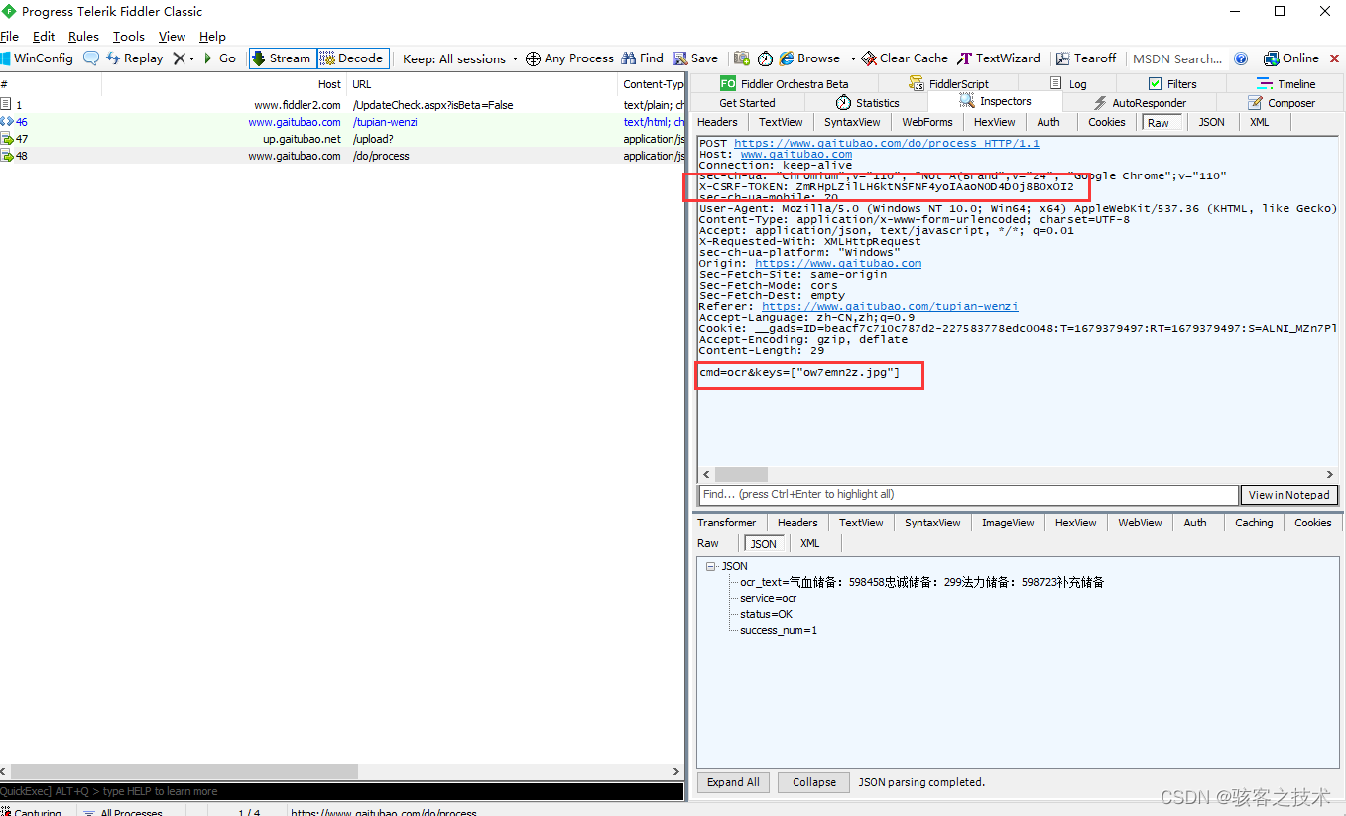Select request WebForms inspector tab
Image resolution: width=1346 pixels, height=816 pixels.
click(927, 122)
